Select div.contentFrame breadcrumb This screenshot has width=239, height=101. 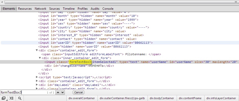coord(190,98)
